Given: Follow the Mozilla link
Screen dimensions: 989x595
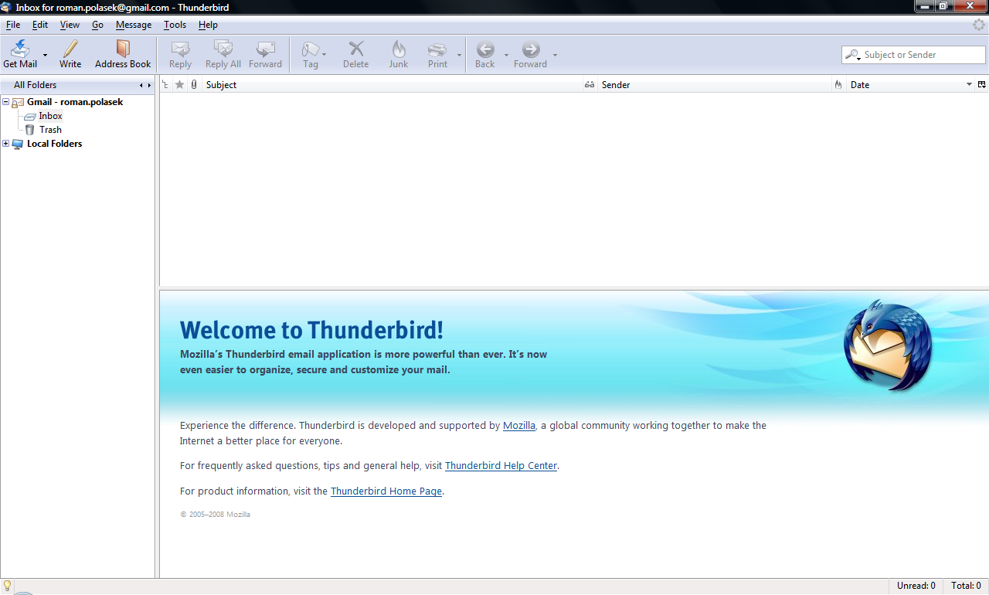Looking at the screenshot, I should click(x=519, y=426).
